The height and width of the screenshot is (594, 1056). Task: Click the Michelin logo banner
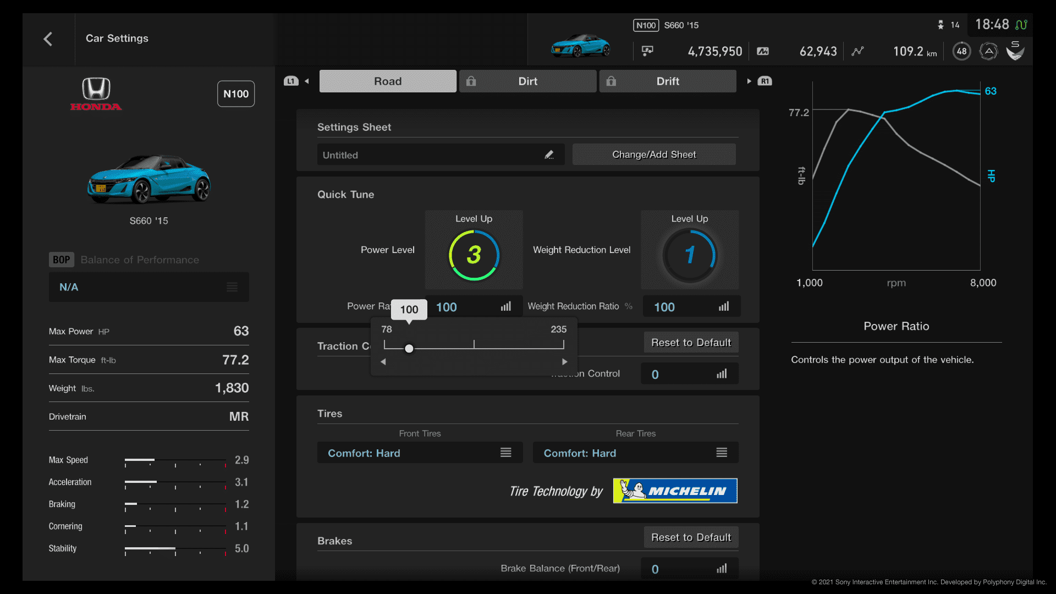pos(675,491)
